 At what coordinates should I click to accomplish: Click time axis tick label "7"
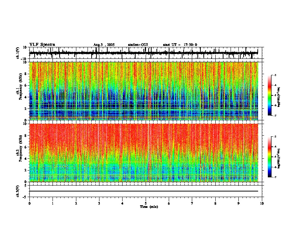point(192,203)
